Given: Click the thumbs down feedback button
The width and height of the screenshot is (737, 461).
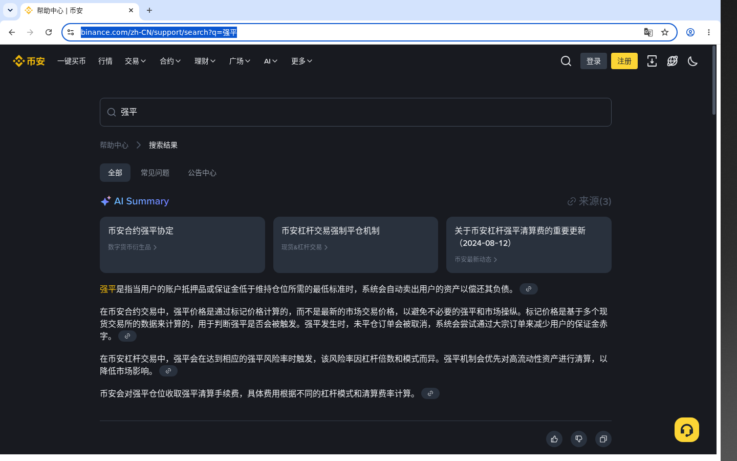Looking at the screenshot, I should click(579, 439).
